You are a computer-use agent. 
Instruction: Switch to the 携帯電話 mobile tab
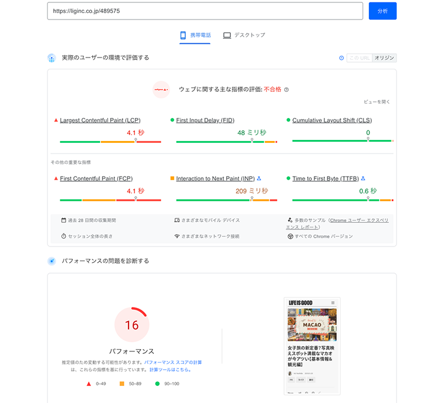(195, 35)
